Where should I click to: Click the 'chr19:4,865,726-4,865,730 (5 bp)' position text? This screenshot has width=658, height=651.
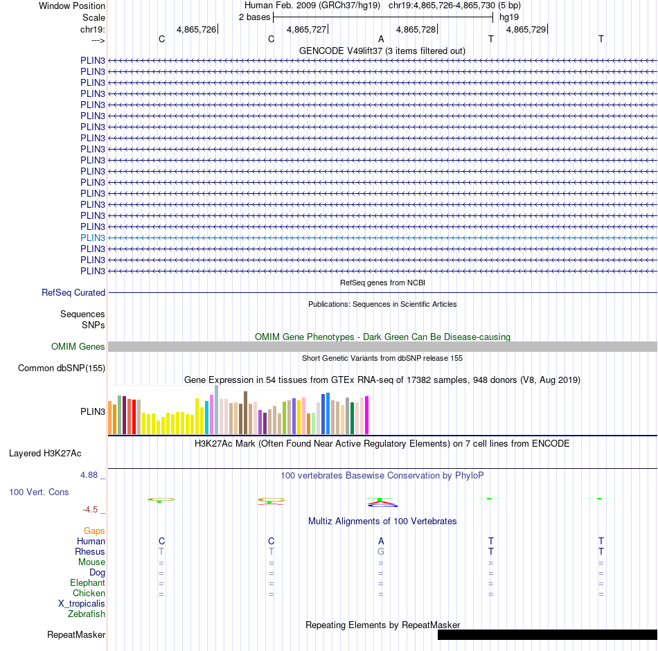tap(454, 6)
